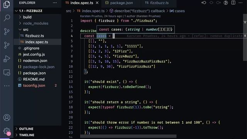
Task: Open README.md file
Action: click(x=34, y=79)
